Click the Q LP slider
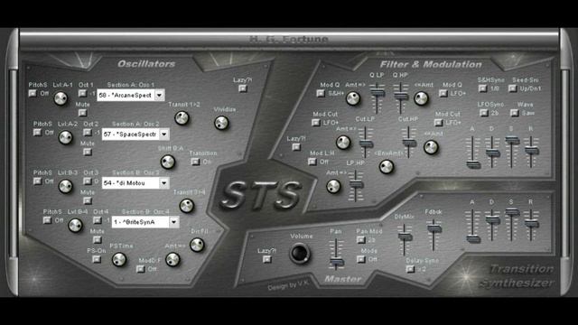 pos(377,98)
